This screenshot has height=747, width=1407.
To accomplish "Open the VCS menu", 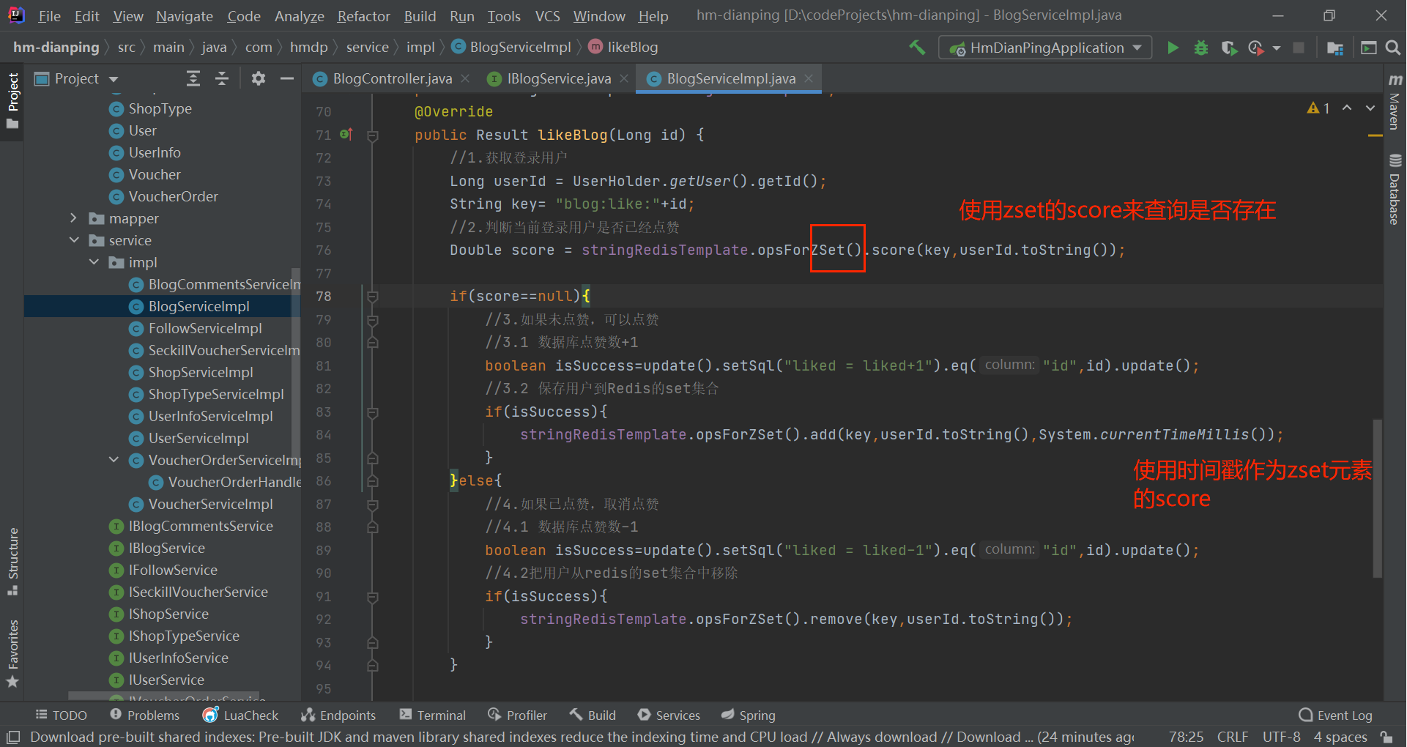I will point(547,16).
